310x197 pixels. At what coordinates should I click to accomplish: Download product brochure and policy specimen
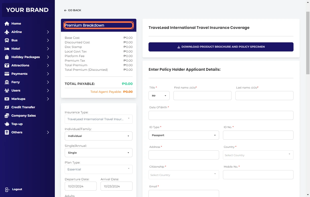[x=221, y=47]
